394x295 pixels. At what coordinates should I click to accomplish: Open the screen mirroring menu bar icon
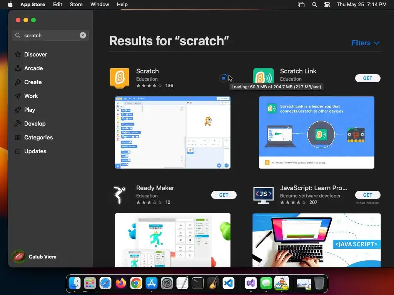click(x=301, y=4)
